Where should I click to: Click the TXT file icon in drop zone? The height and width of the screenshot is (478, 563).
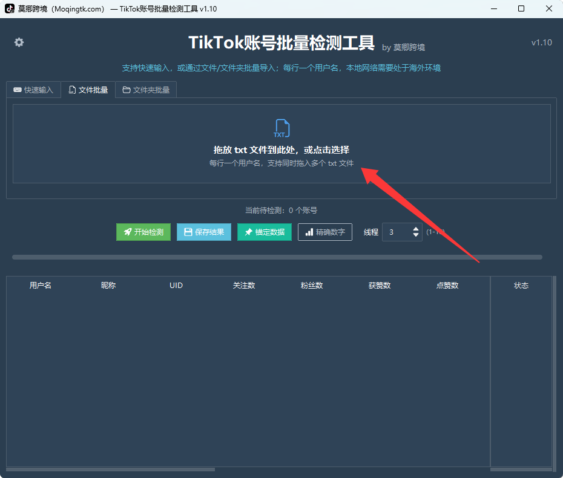point(282,128)
